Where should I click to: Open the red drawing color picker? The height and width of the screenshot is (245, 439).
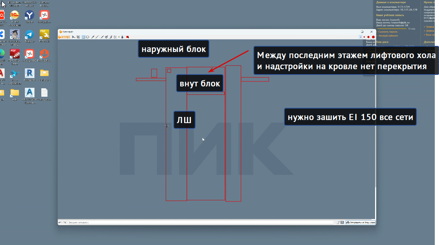coord(127,37)
